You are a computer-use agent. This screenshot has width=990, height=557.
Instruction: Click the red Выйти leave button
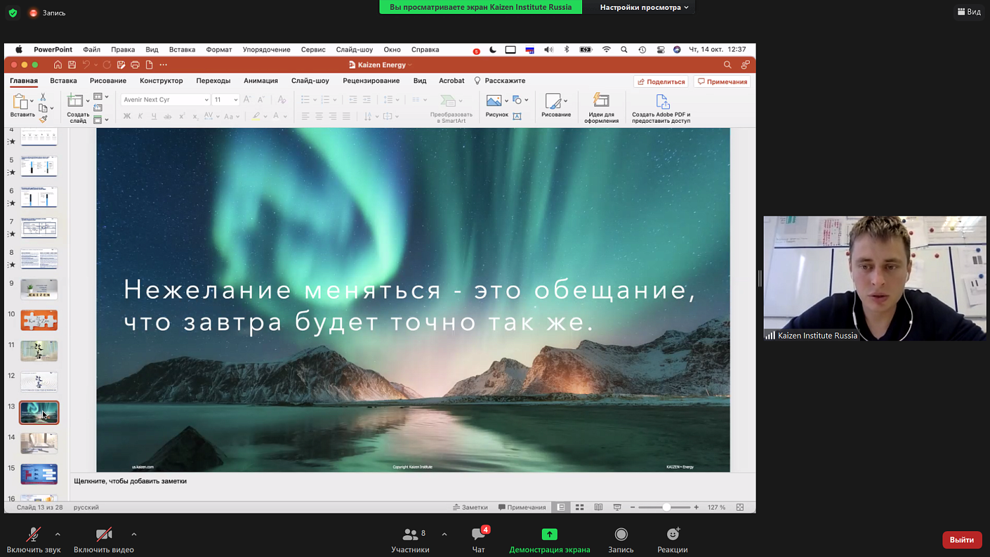coord(962,540)
